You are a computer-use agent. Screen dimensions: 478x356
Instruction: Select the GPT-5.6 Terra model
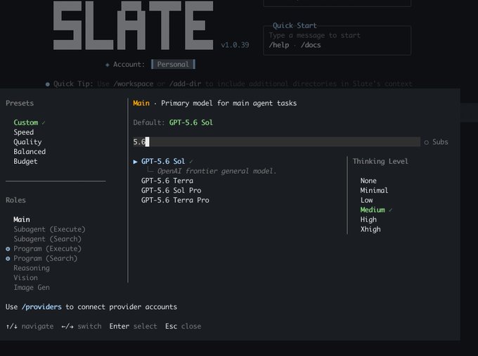(x=167, y=181)
